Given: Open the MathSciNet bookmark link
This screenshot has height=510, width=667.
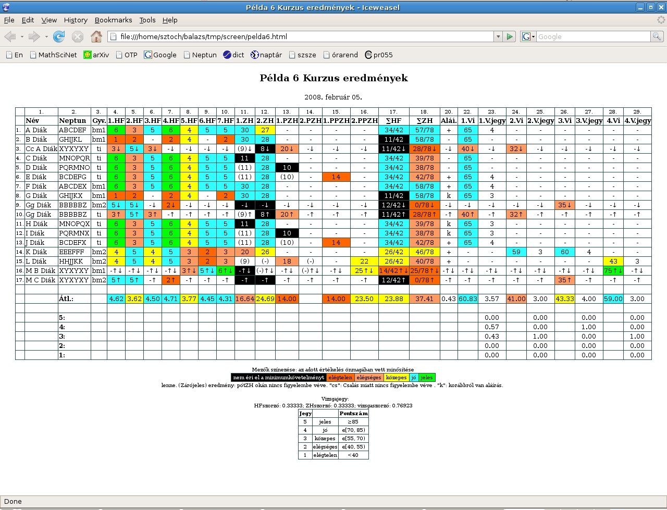Looking at the screenshot, I should click(53, 55).
